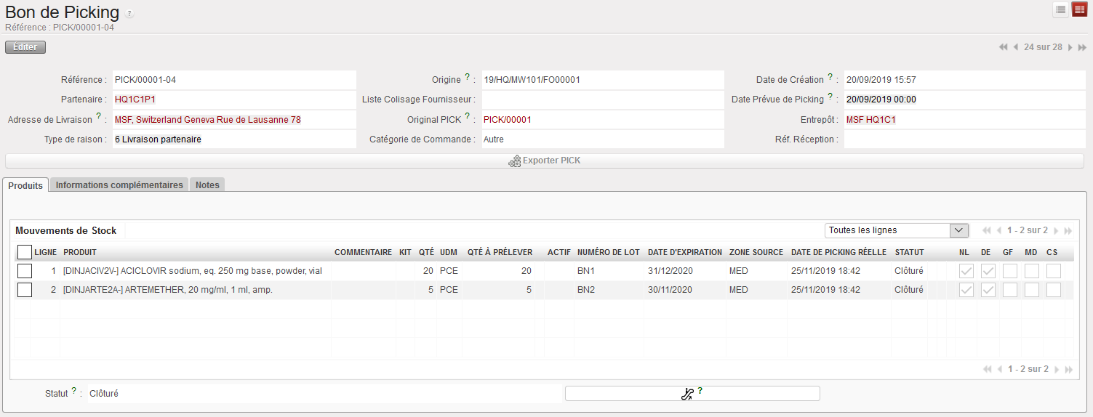
Task: Switch to the Notes tab
Action: 207,185
